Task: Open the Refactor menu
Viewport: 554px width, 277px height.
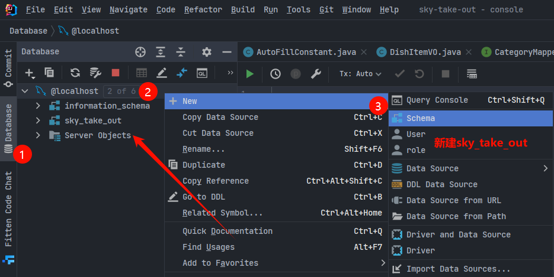Action: click(x=203, y=9)
